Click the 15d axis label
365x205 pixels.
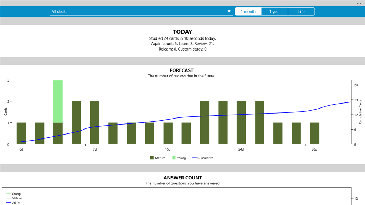pyautogui.click(x=168, y=149)
